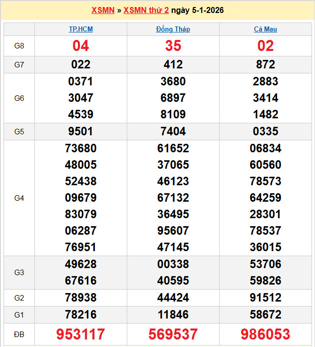Screen dimensions: 315x347
Task: Click the ĐB row label
Action: (19, 334)
